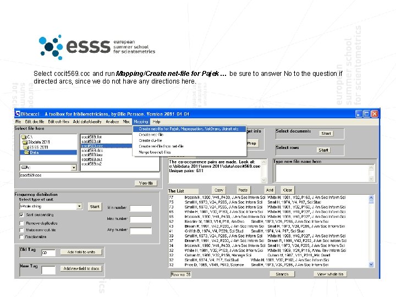Open the File menu

pos(18,122)
